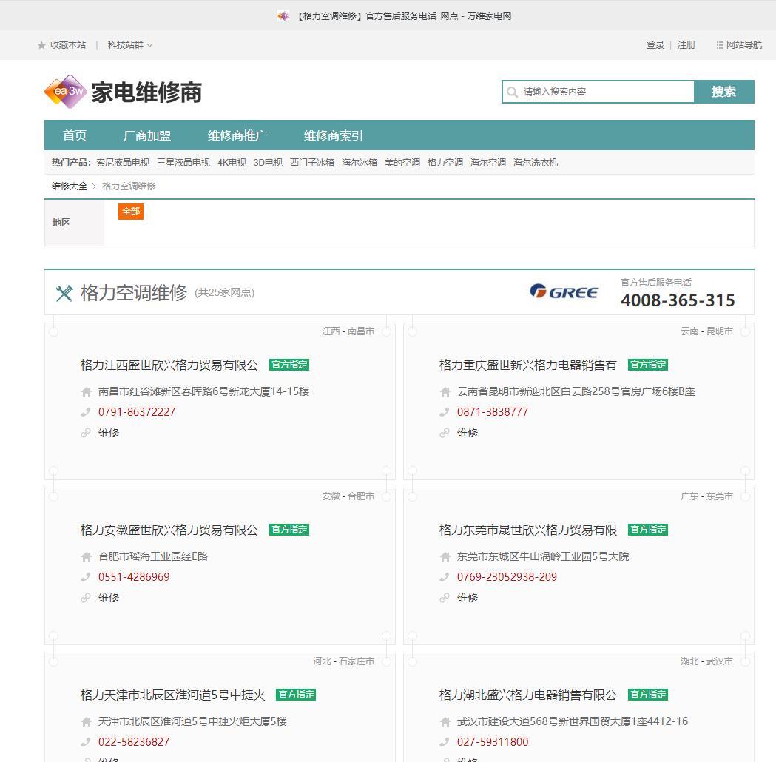
Task: Click phone number 0791-86372227
Action: pyautogui.click(x=137, y=411)
